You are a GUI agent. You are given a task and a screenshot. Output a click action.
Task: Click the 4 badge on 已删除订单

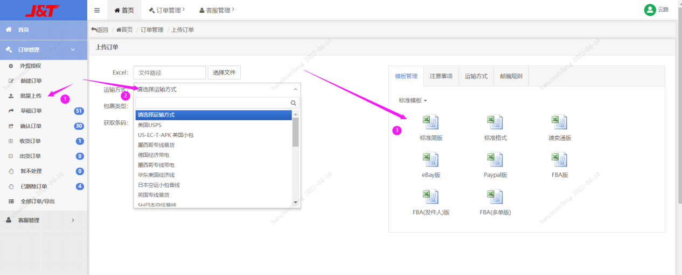pos(80,186)
